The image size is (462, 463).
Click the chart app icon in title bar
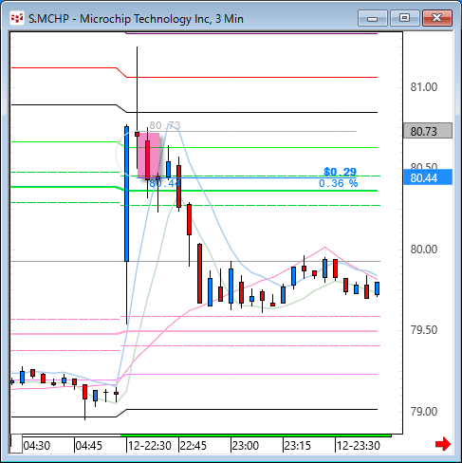tap(17, 18)
